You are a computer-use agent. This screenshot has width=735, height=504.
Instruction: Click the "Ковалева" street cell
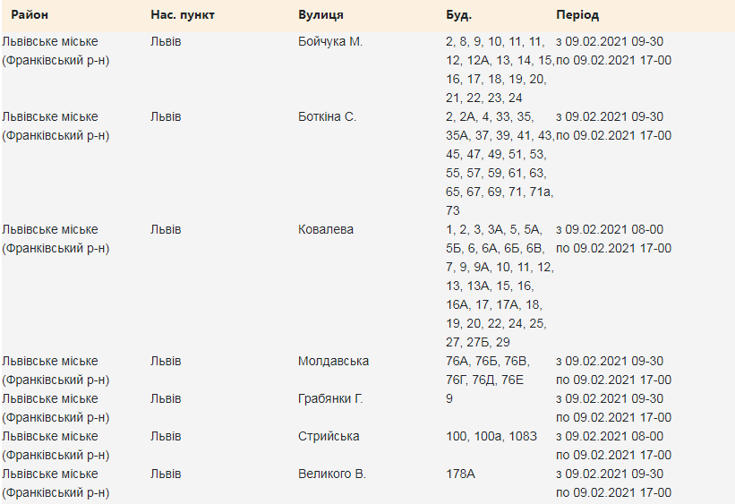(326, 229)
